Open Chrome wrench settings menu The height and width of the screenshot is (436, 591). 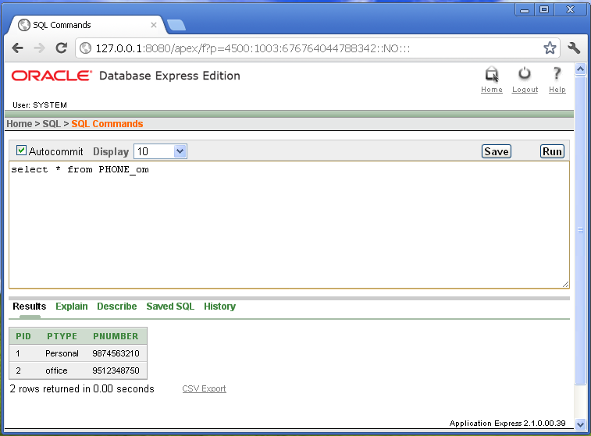click(x=574, y=48)
